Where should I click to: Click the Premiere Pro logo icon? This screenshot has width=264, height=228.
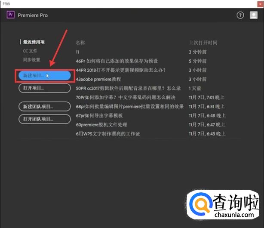point(11,15)
